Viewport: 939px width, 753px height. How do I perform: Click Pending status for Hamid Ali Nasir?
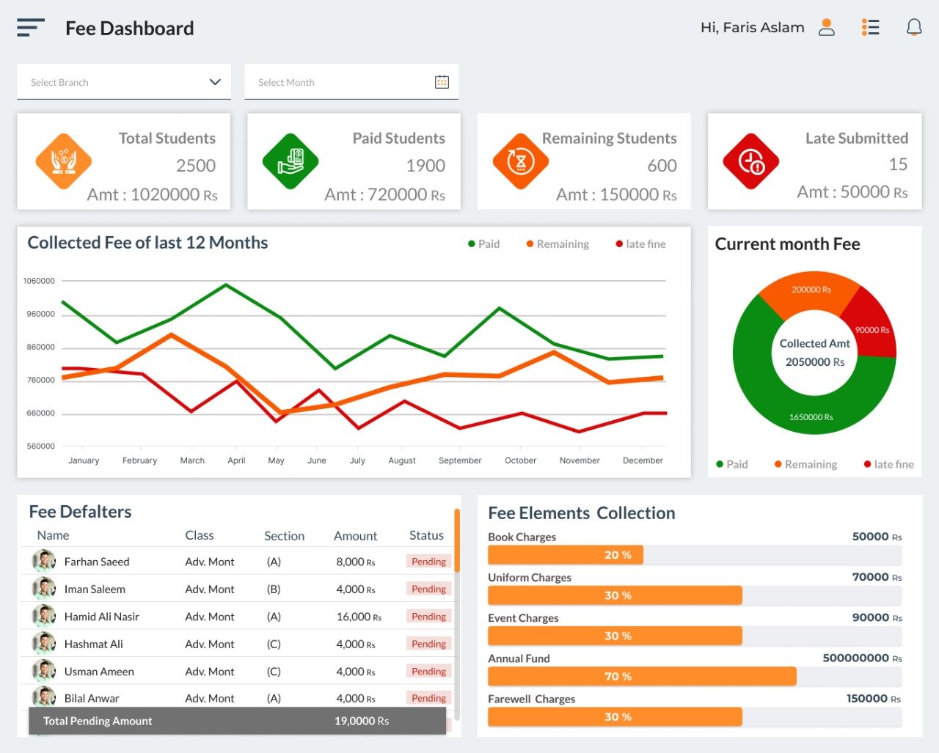pyautogui.click(x=428, y=617)
